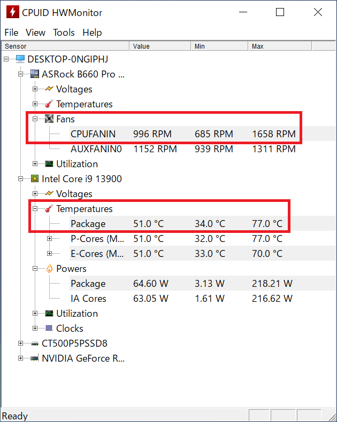The width and height of the screenshot is (337, 422).
Task: Click the CPU Voltages lightning icon
Action: pyautogui.click(x=49, y=193)
